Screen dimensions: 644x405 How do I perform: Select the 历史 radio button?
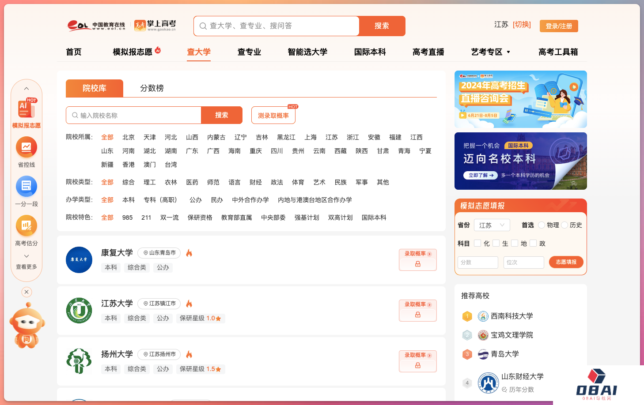[564, 225]
